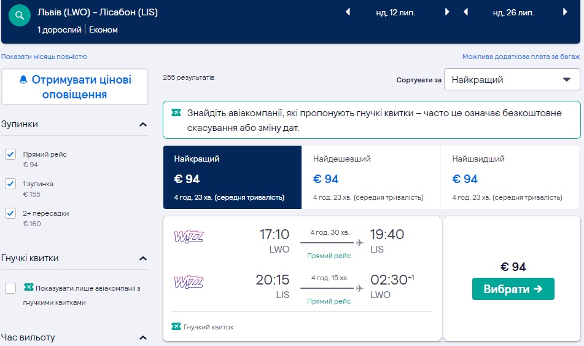Screen dimensions: 584x346
Task: Uncheck the 1 зупинка checkbox
Action: (10, 184)
